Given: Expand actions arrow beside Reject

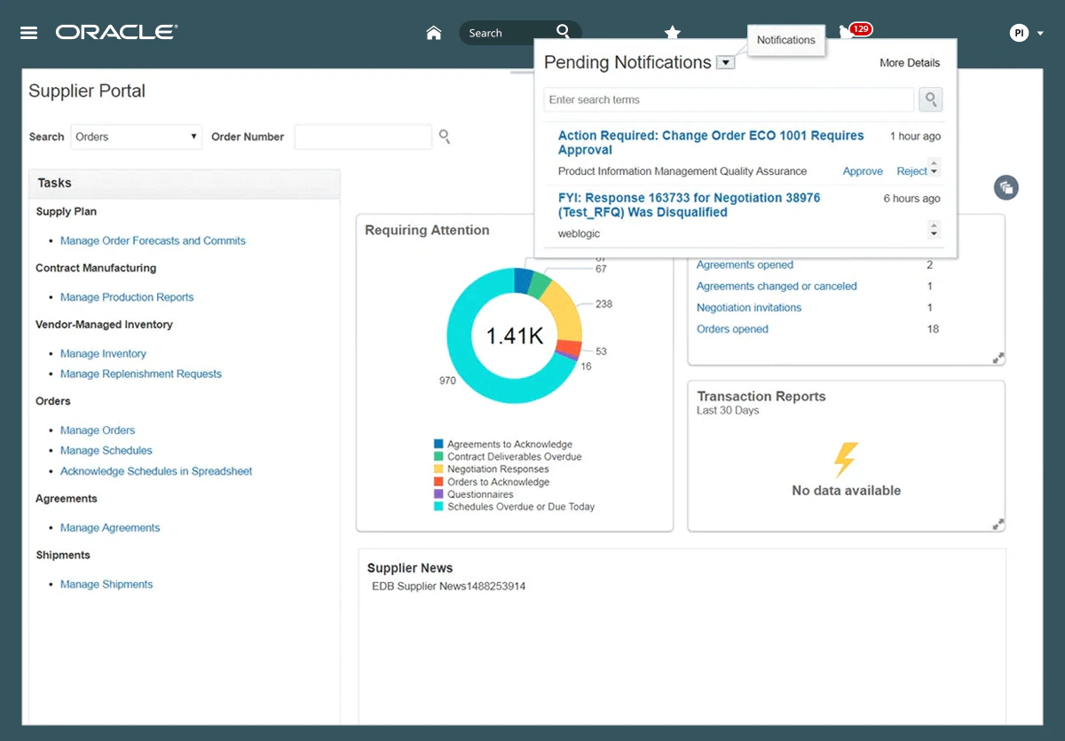Looking at the screenshot, I should [x=934, y=171].
